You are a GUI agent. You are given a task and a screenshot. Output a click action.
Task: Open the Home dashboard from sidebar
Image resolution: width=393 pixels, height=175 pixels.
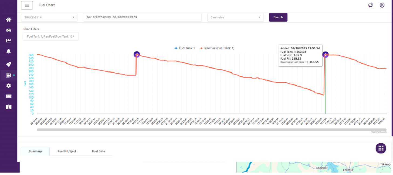point(9,19)
